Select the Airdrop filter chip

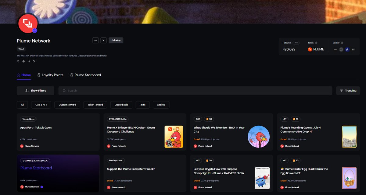tap(161, 105)
